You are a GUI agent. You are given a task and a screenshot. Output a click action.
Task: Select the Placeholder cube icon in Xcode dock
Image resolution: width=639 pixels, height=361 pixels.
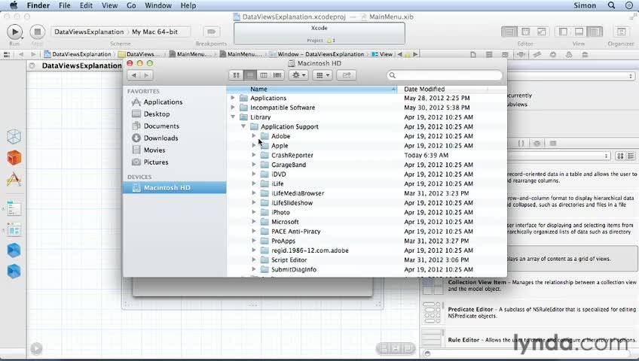point(14,137)
